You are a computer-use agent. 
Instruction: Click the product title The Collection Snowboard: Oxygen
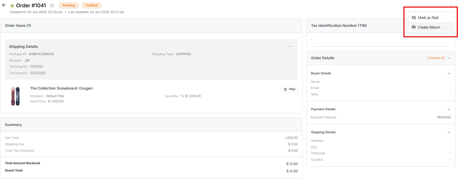point(61,88)
